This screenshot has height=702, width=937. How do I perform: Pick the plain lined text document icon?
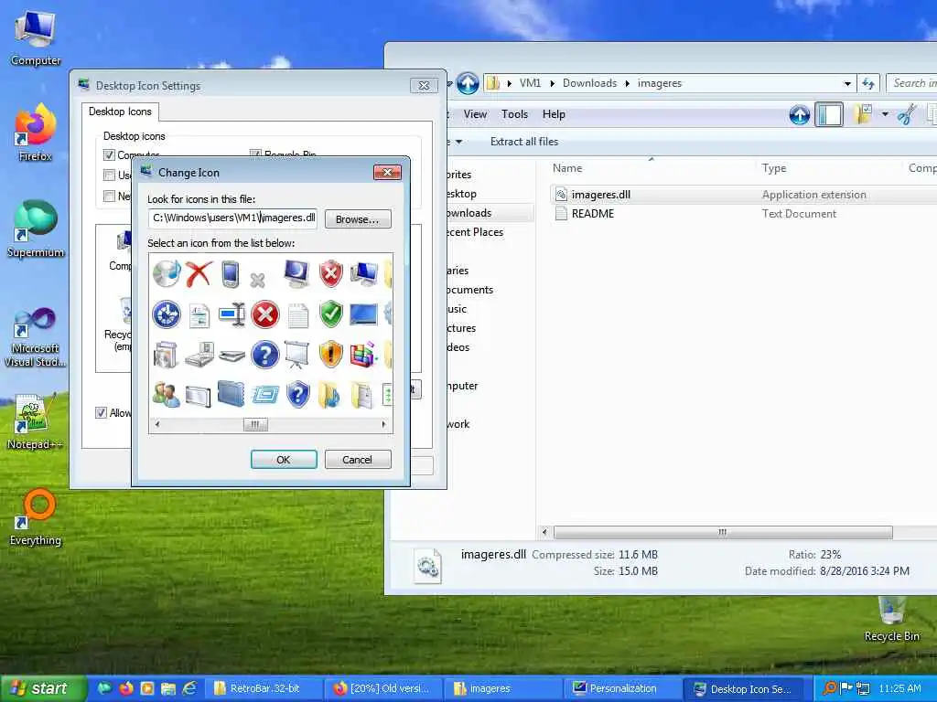coord(297,315)
